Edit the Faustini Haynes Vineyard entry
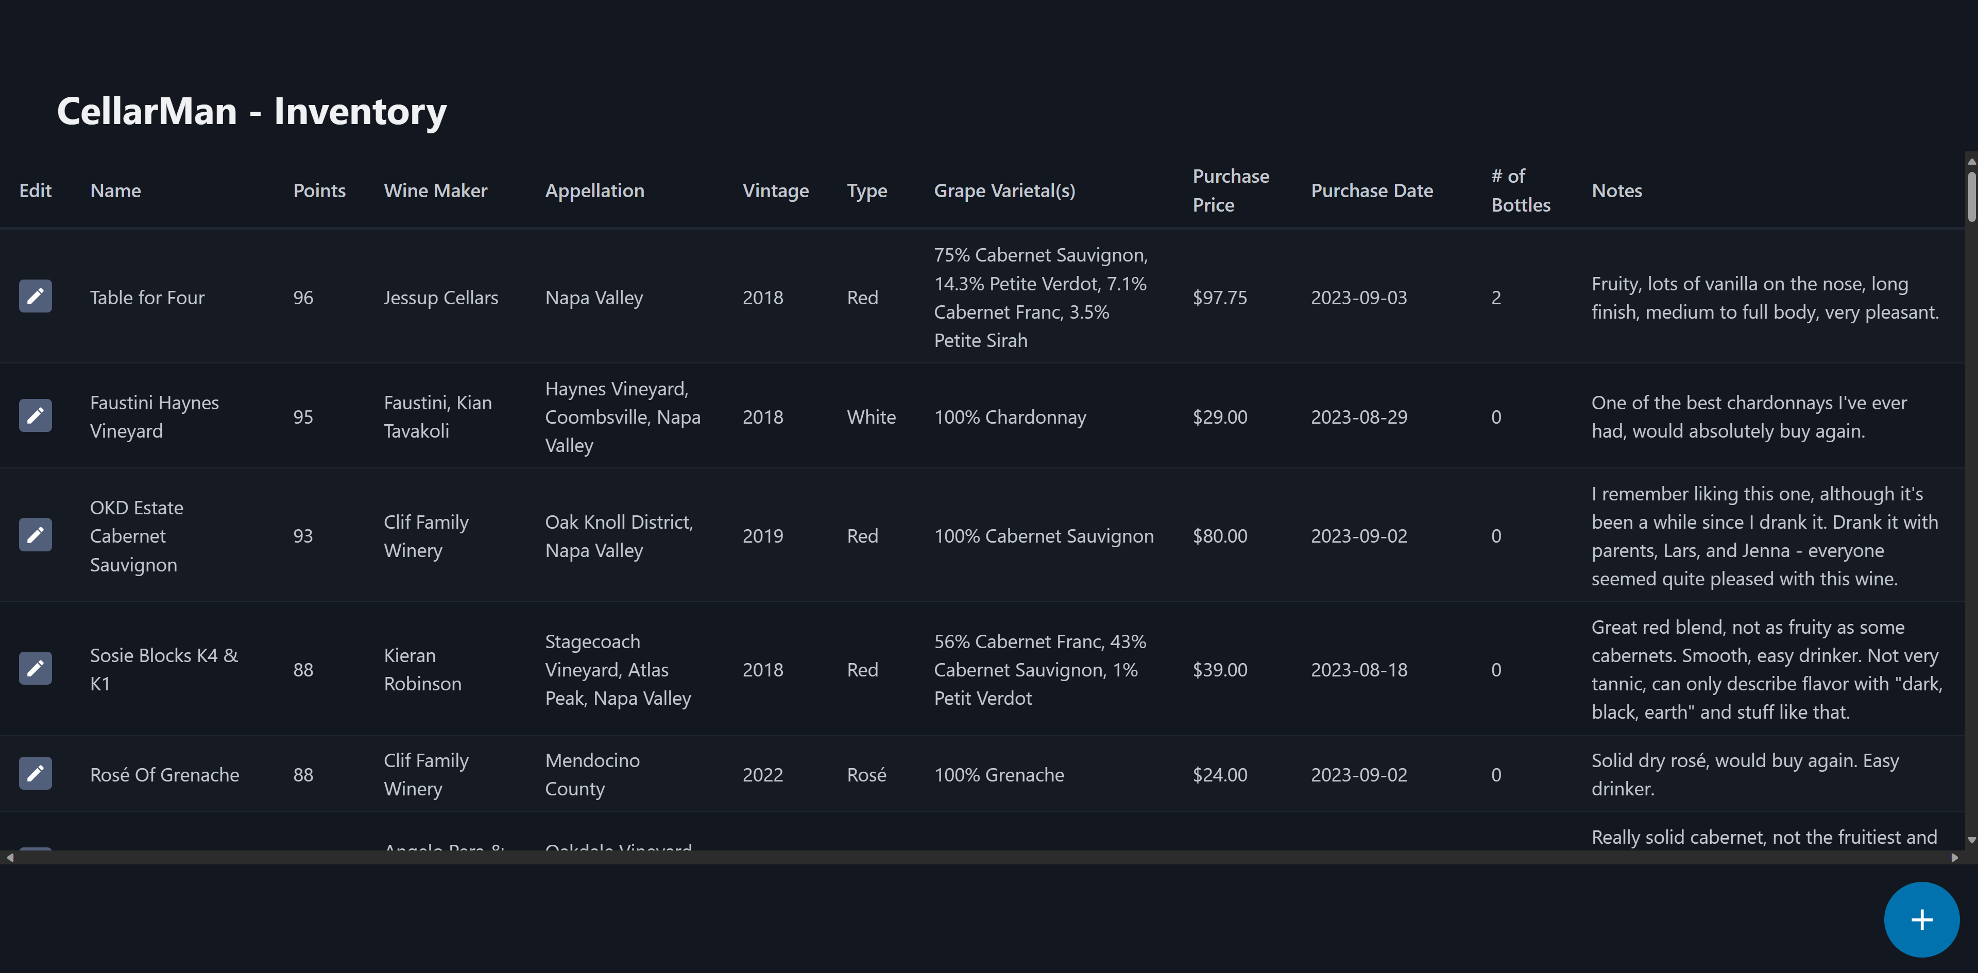This screenshot has width=1978, height=973. click(36, 416)
